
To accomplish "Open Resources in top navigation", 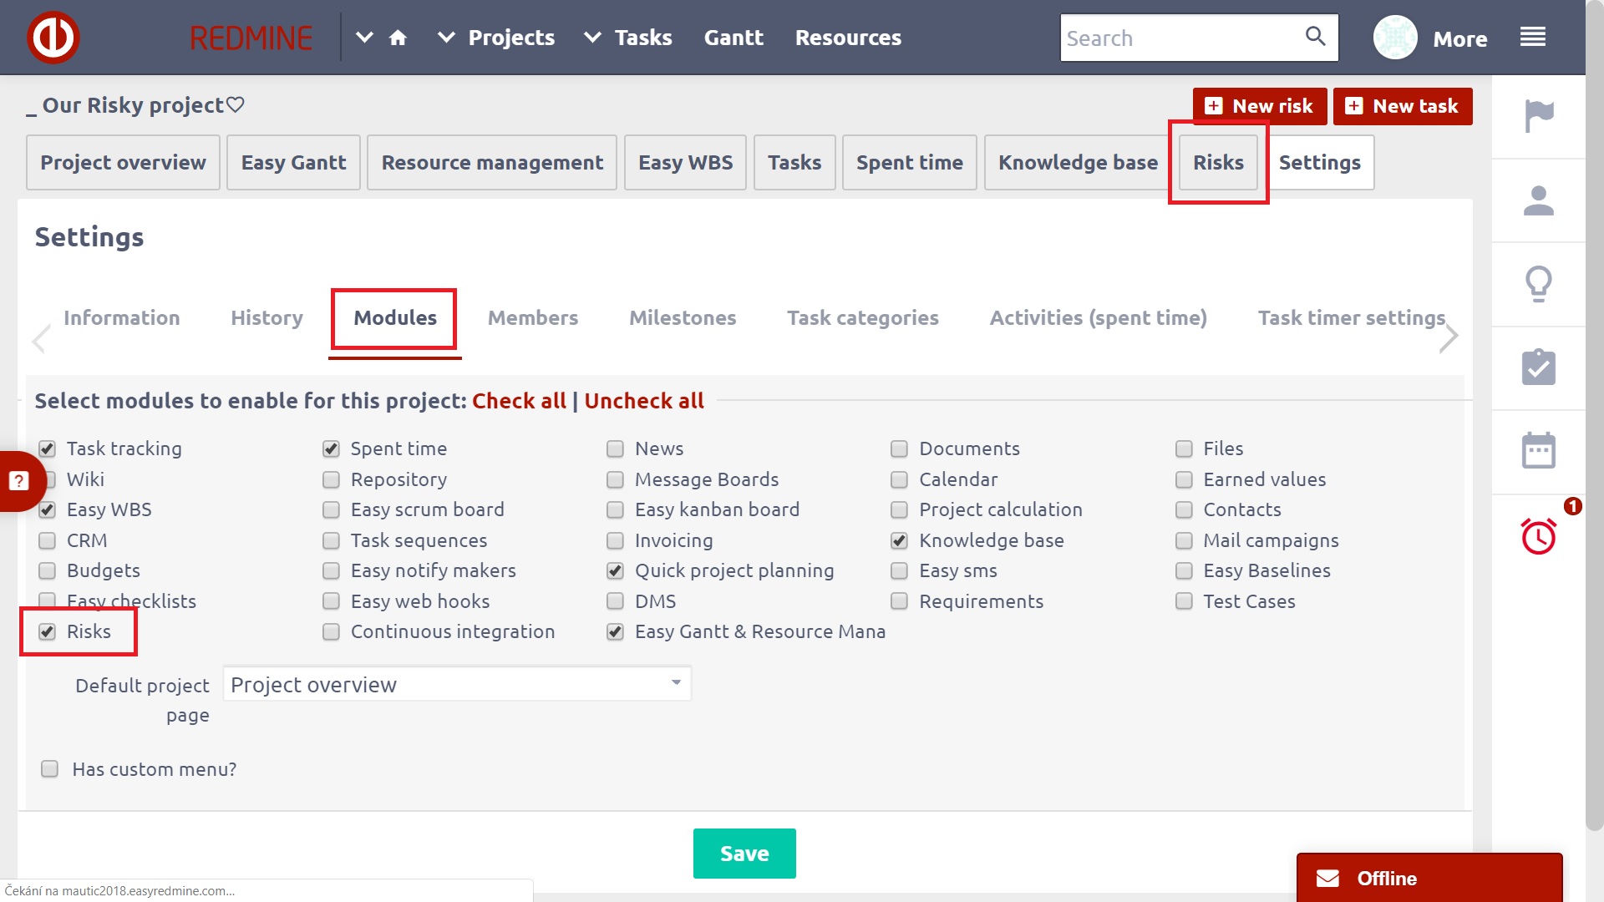I will [x=848, y=38].
